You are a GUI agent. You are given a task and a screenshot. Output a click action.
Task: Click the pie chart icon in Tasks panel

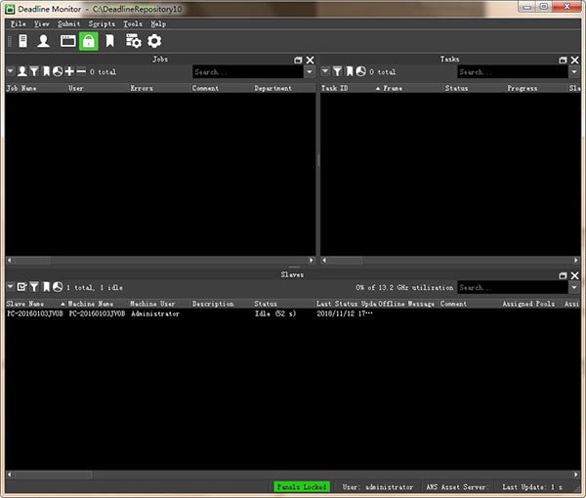360,71
